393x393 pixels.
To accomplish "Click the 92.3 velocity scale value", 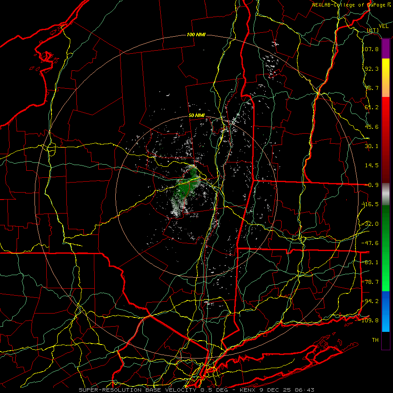I will pyautogui.click(x=372, y=69).
